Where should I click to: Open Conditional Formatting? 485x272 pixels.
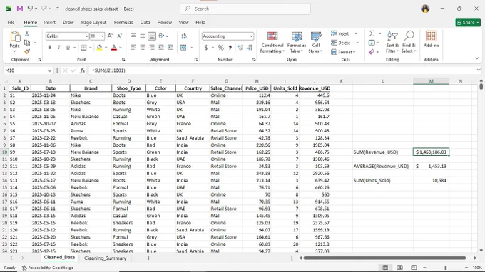(x=272, y=42)
